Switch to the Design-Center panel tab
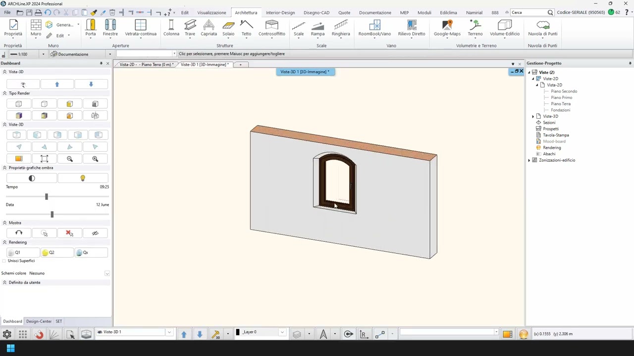Image resolution: width=634 pixels, height=356 pixels. pyautogui.click(x=39, y=321)
